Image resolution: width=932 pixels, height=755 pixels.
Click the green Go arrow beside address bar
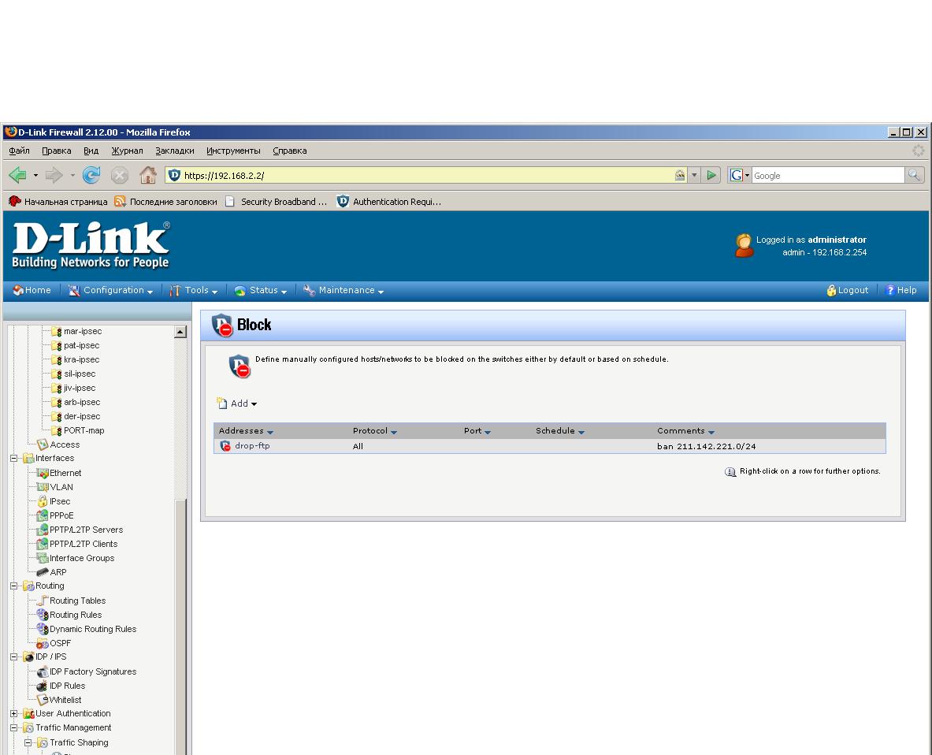point(711,176)
